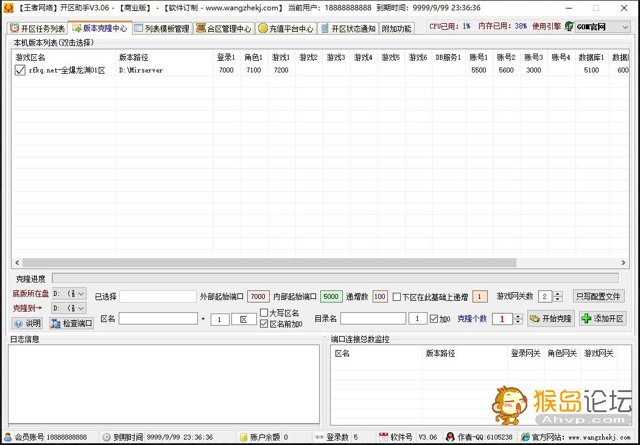Click the right arrow of the version list scrollbar
The image size is (640, 445).
click(624, 262)
